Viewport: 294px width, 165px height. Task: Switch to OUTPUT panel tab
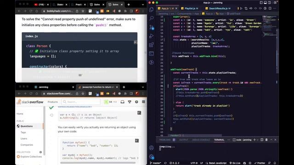184,140
